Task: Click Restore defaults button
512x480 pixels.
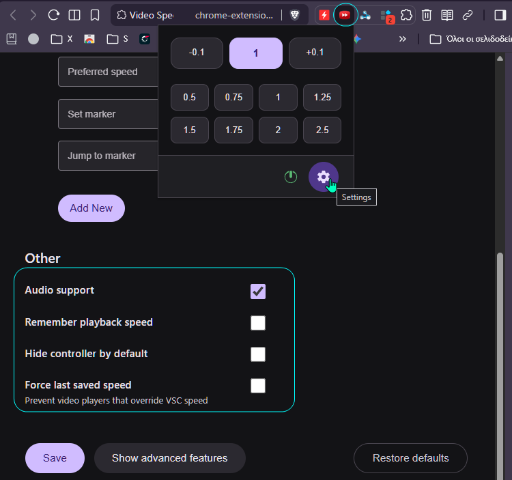Action: (x=410, y=458)
